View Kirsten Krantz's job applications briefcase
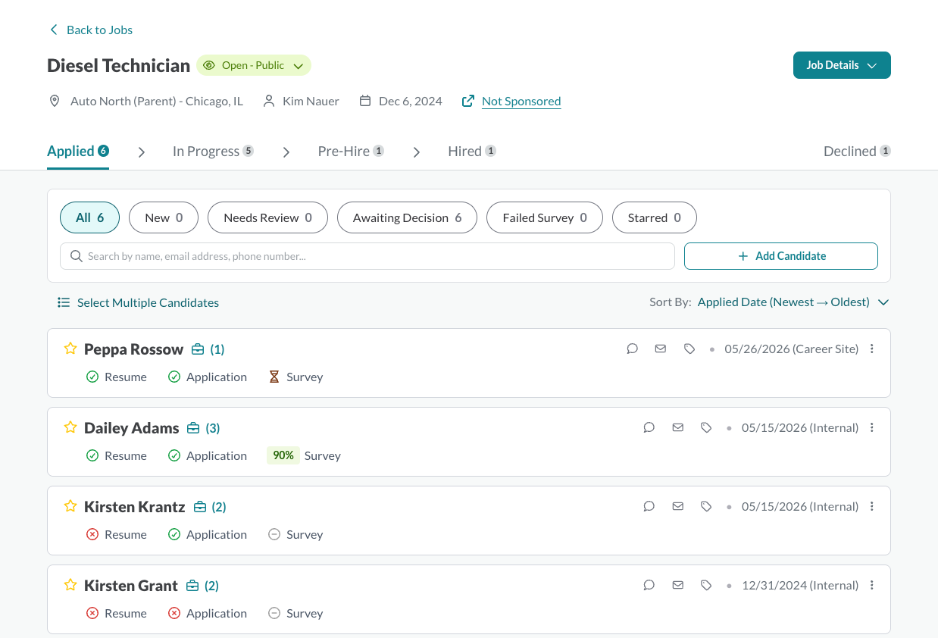The height and width of the screenshot is (638, 938). click(x=210, y=507)
